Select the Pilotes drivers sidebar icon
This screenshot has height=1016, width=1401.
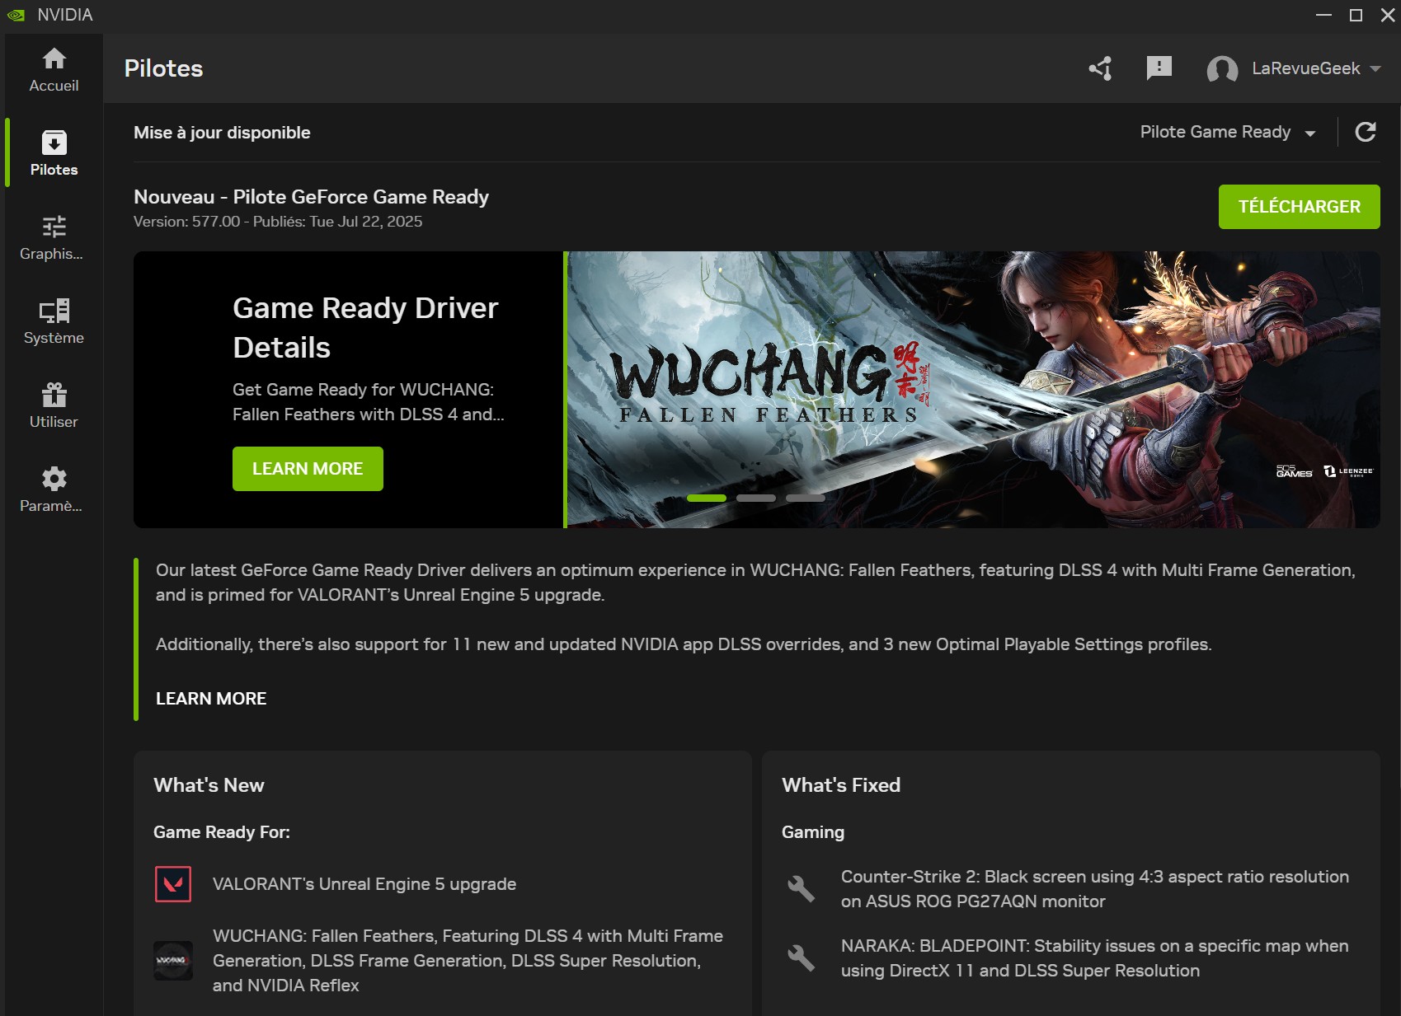54,153
